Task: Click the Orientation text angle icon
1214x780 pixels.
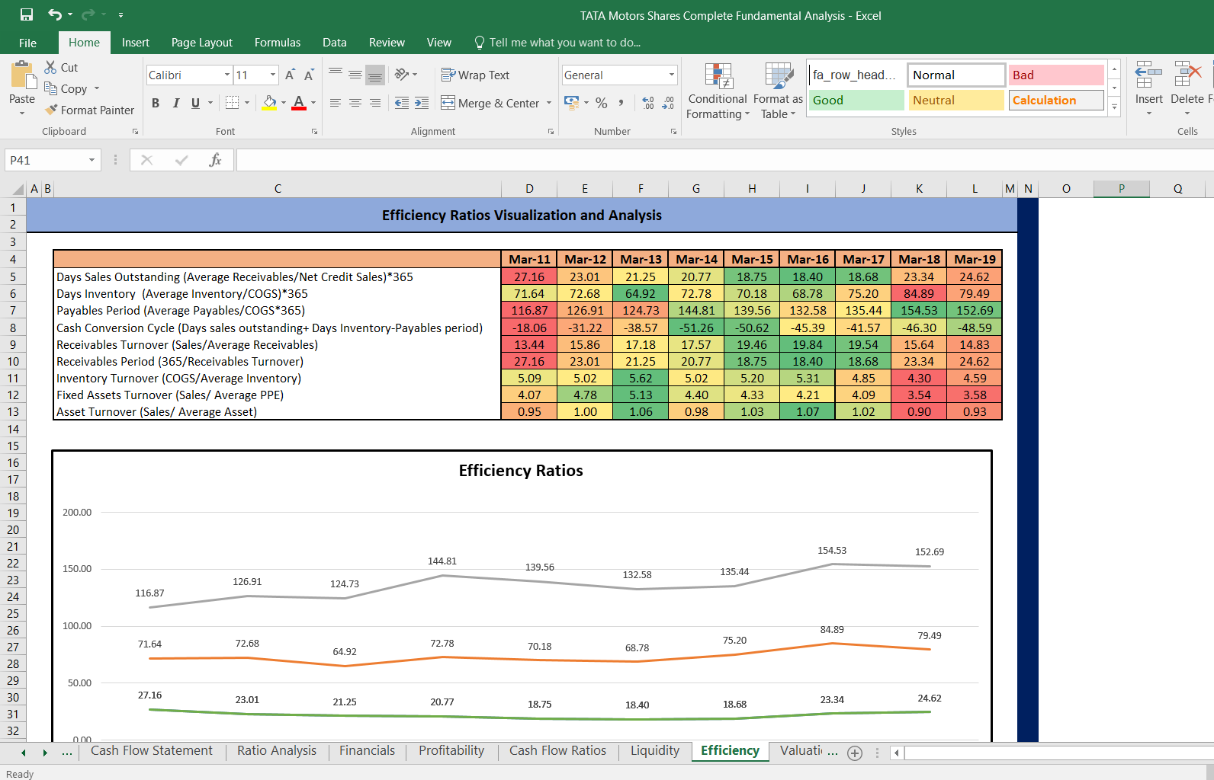Action: tap(402, 74)
